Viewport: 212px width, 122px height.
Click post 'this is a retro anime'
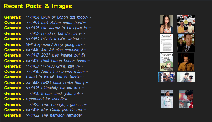tap(55, 39)
